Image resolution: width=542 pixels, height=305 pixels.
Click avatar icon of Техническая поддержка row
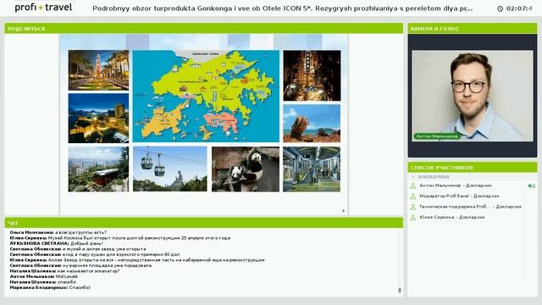point(412,207)
